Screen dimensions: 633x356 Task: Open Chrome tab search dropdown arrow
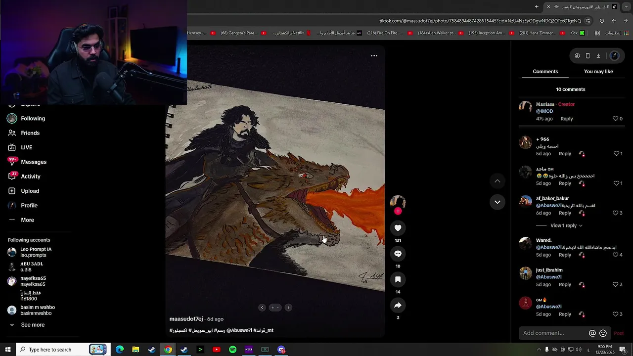pyautogui.click(x=626, y=6)
